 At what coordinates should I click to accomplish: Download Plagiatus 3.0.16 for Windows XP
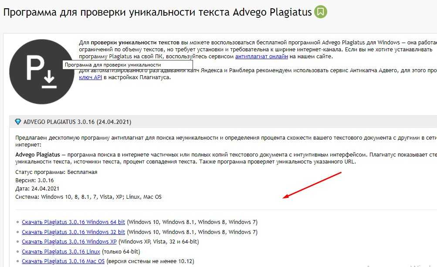pyautogui.click(x=69, y=242)
